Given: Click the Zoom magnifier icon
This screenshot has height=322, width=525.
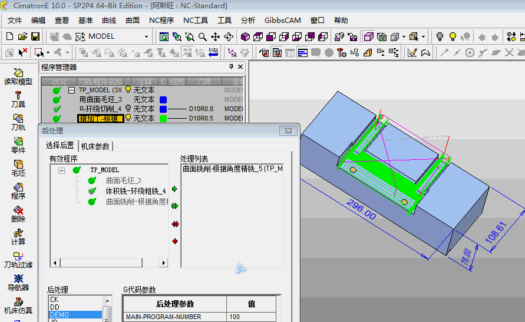Looking at the screenshot, I should (203, 37).
